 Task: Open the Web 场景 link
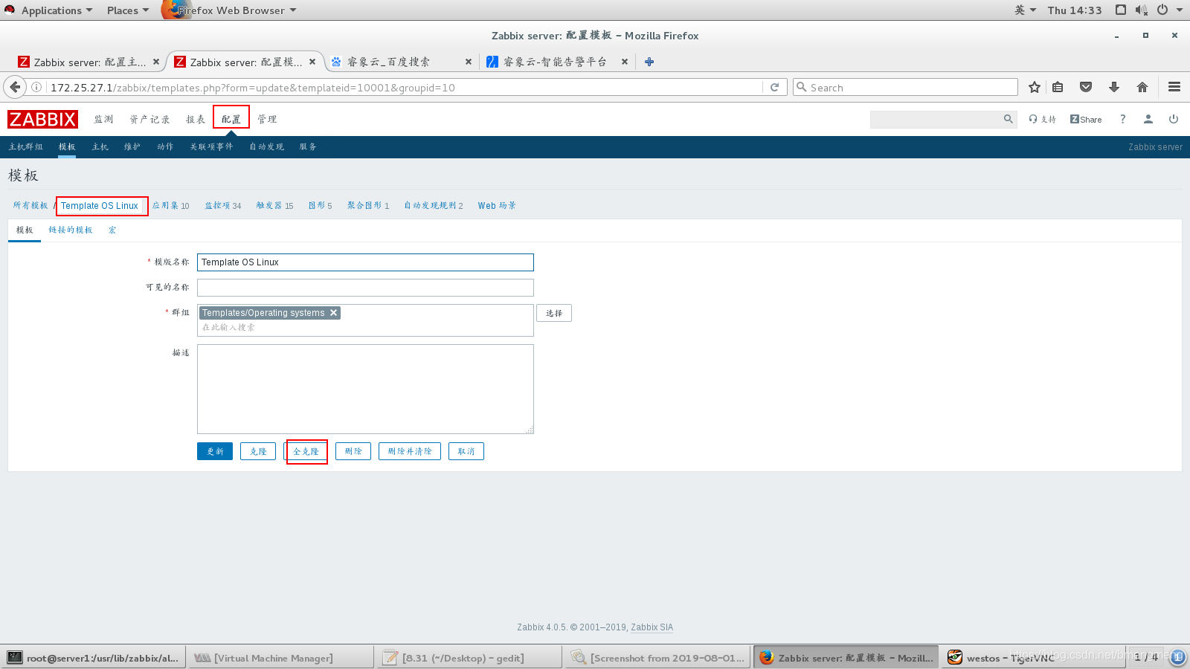tap(497, 206)
